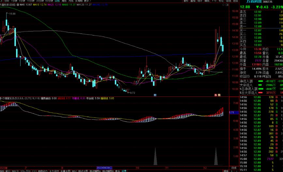Click the 统计 statistics button
The height and width of the screenshot is (172, 283).
200,1
